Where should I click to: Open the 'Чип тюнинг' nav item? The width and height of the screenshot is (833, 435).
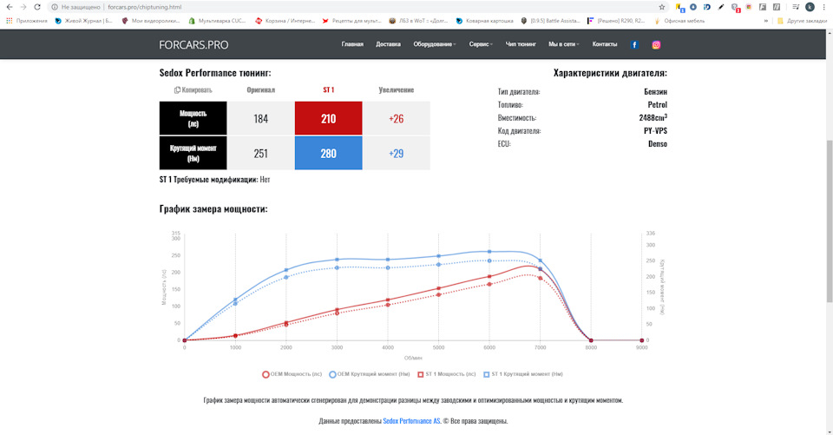pyautogui.click(x=521, y=44)
